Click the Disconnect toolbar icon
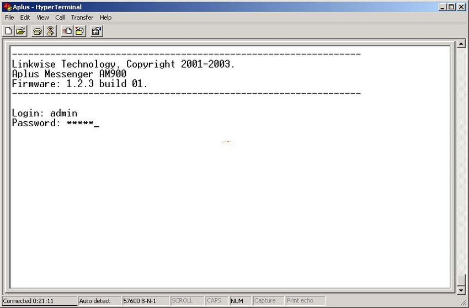 point(50,31)
